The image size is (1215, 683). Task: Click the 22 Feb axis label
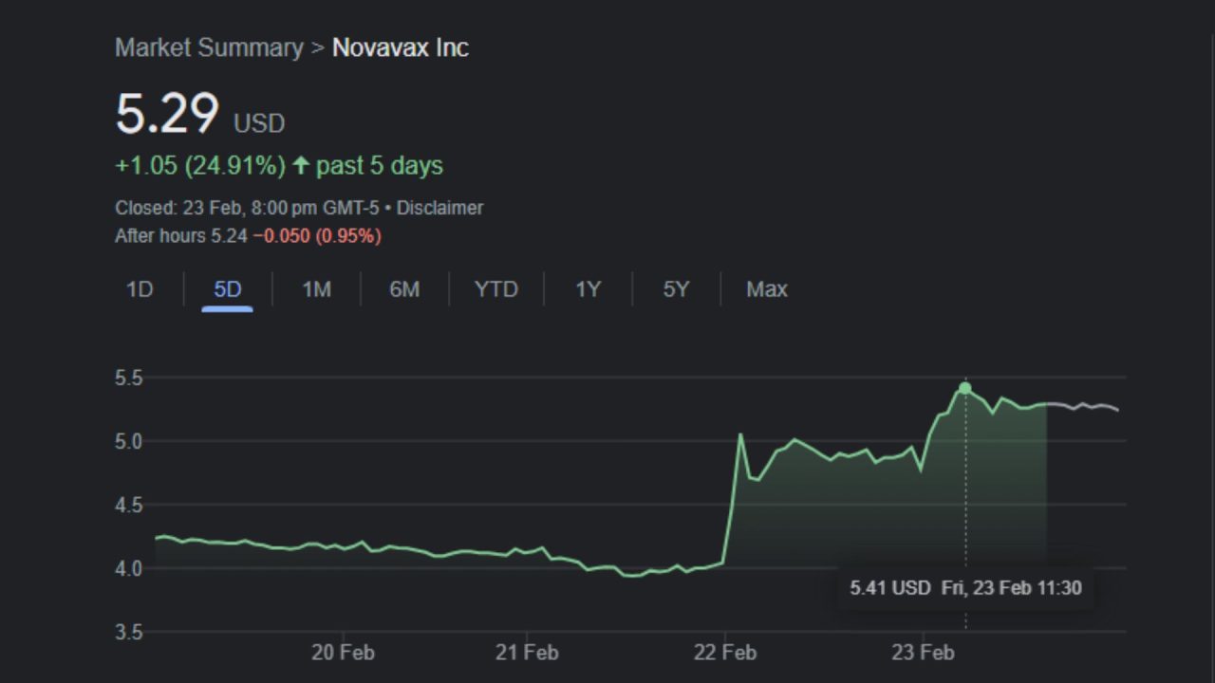(725, 653)
